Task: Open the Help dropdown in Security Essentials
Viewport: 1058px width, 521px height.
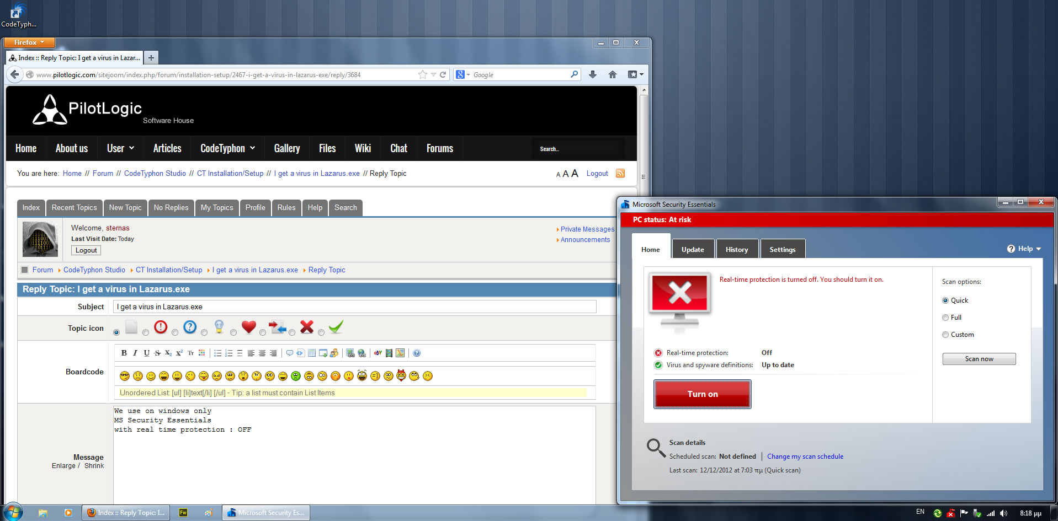Action: point(1024,249)
